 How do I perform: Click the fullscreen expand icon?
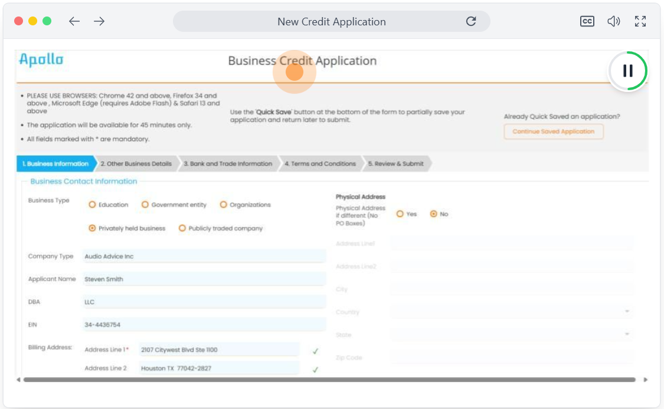(x=640, y=21)
